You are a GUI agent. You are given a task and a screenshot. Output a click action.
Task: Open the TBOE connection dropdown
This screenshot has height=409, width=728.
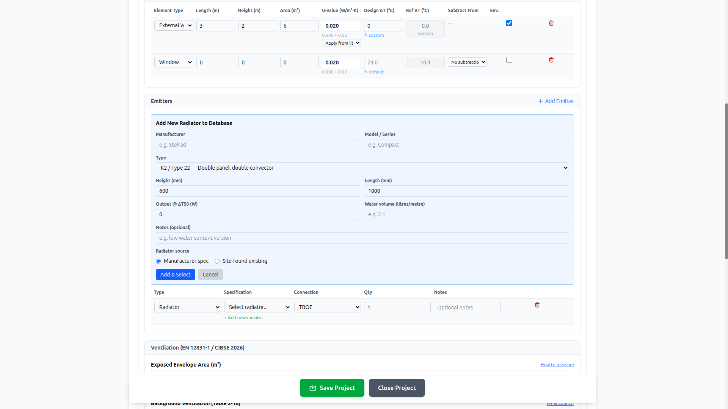tap(327, 307)
